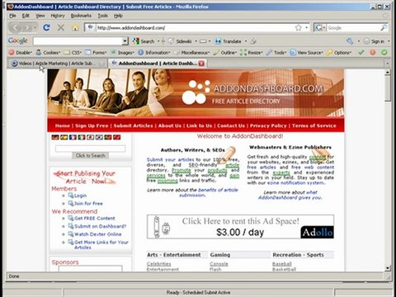Click the Submit Articles nav link
This screenshot has height=297, width=396.
133,125
